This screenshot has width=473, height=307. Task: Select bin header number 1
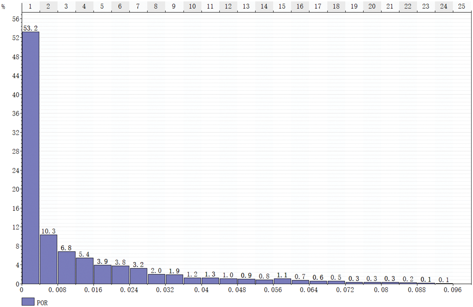(x=30, y=6)
